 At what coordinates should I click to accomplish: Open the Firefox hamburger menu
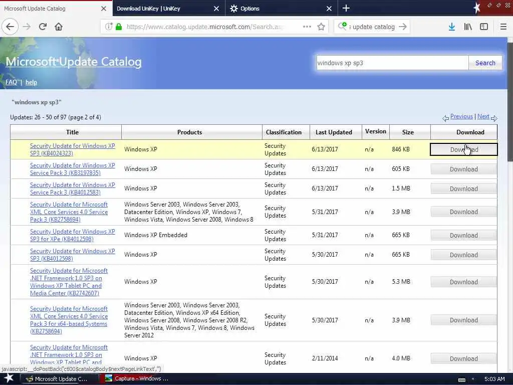pyautogui.click(x=503, y=27)
